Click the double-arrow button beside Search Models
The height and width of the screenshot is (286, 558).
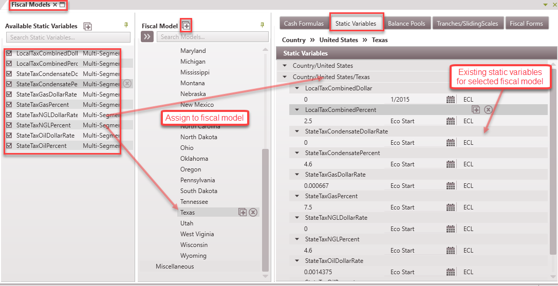[x=147, y=36]
